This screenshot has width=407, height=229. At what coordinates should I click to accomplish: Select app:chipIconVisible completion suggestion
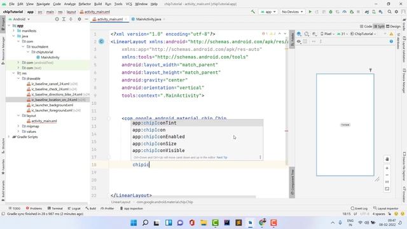[197, 151]
